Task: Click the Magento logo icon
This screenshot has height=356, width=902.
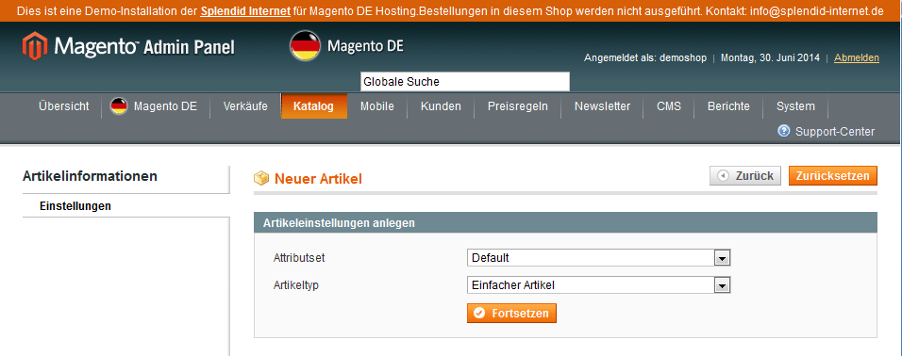Action: coord(34,46)
